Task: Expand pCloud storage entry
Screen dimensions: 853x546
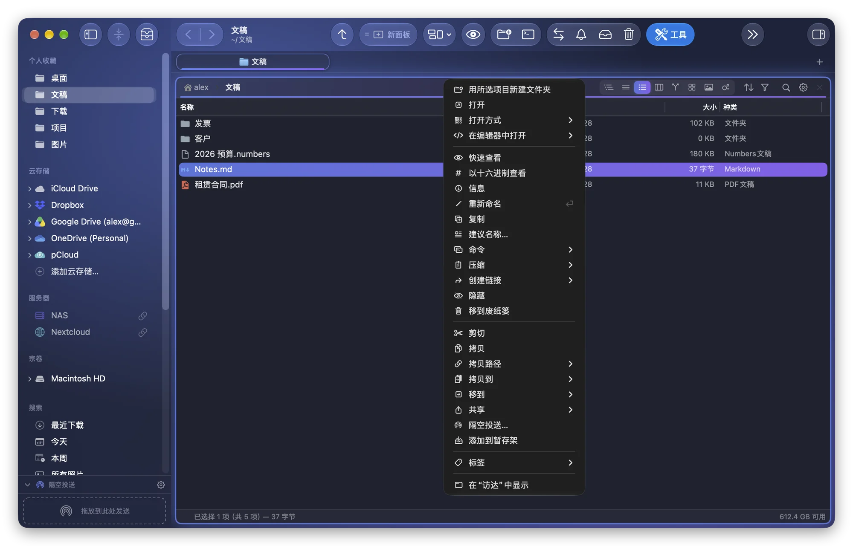Action: [x=29, y=255]
